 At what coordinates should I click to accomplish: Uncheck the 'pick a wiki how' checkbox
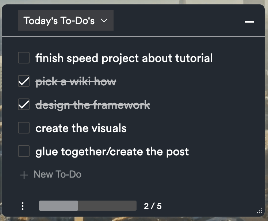[x=24, y=82]
